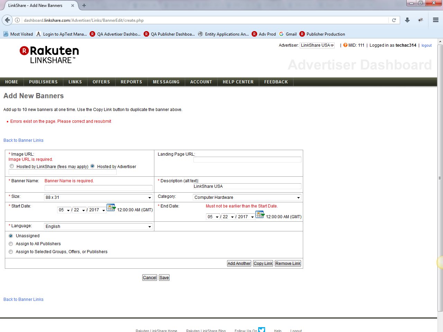The height and width of the screenshot is (332, 443).
Task: Click the reload page icon
Action: (394, 20)
